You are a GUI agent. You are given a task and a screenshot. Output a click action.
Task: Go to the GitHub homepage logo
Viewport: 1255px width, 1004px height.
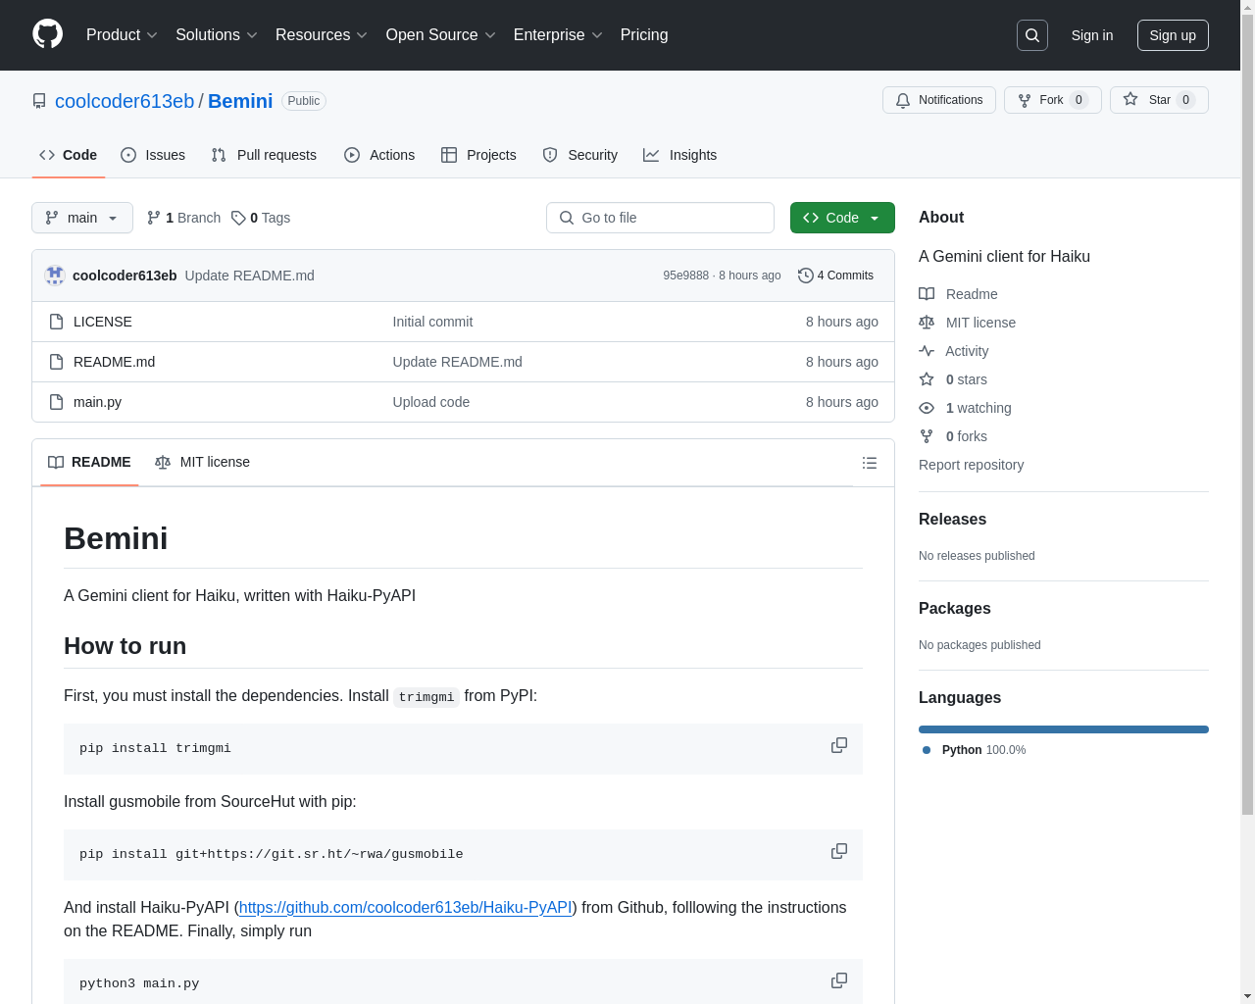point(47,34)
